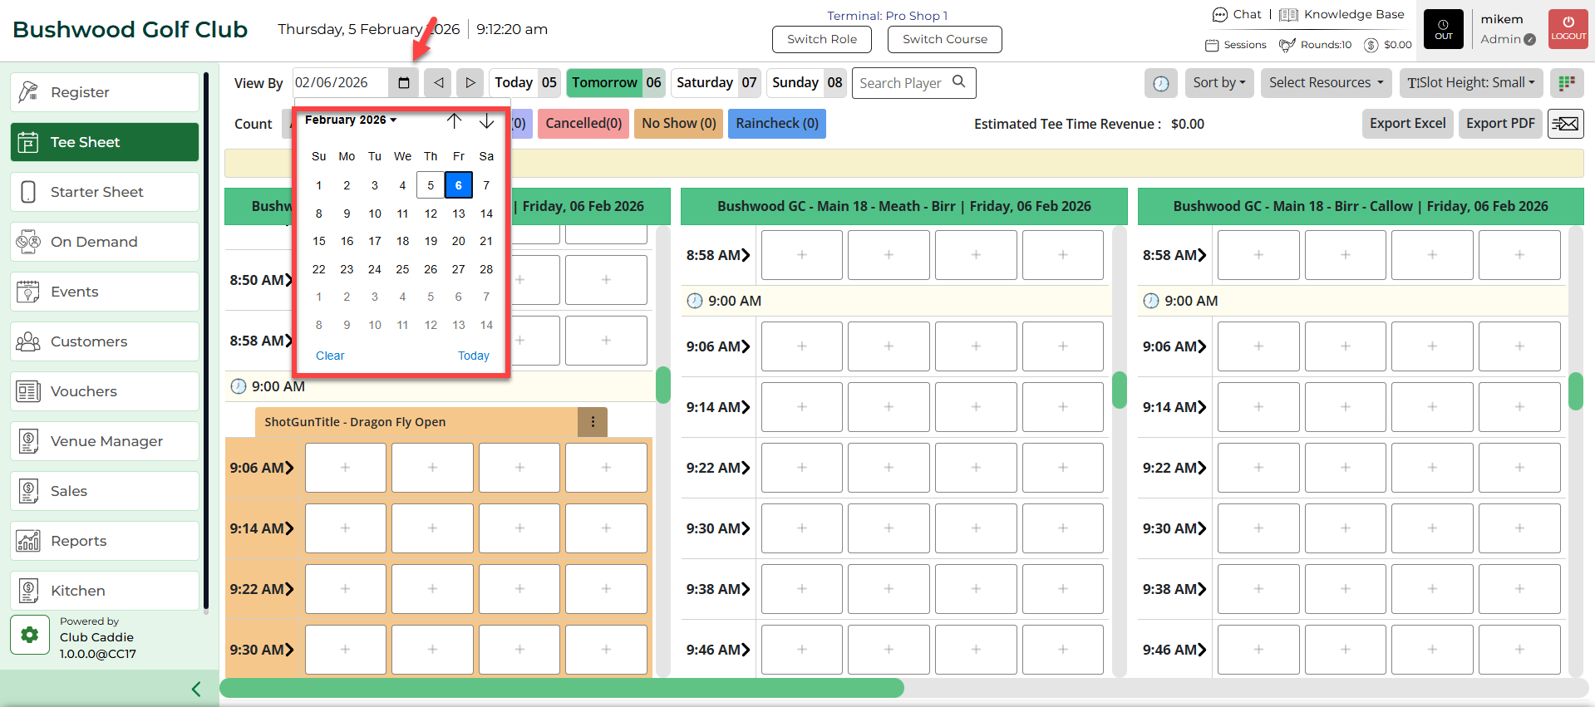Open the grid view icon at top right
The height and width of the screenshot is (707, 1595).
click(x=1567, y=82)
